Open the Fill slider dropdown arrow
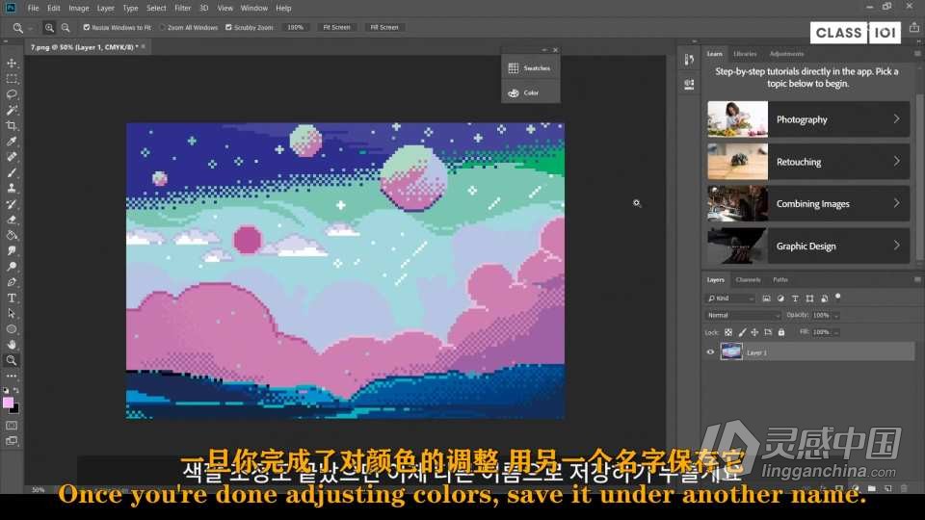The image size is (925, 520). click(836, 332)
